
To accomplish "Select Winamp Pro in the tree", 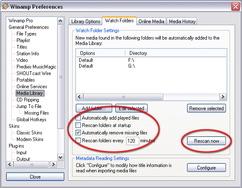I will [21, 21].
